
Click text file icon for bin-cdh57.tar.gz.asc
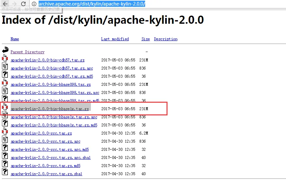pyautogui.click(x=5, y=66)
